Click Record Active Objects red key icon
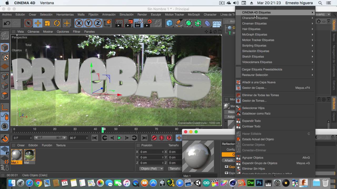Screen dimensions: 337x189 click(154, 138)
